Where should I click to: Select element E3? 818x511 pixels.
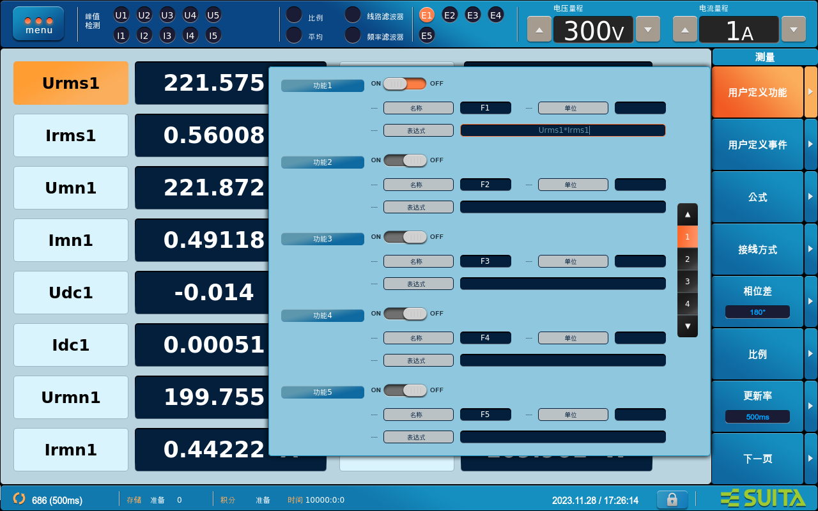(x=473, y=15)
